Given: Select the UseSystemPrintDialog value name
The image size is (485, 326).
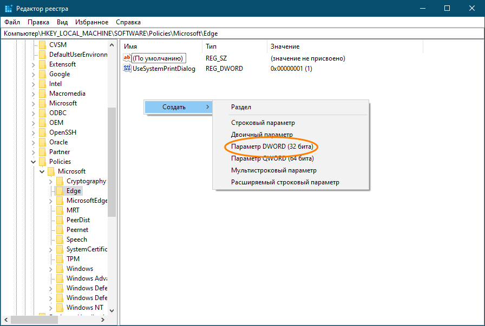Looking at the screenshot, I should click(164, 69).
